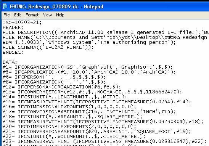Click line #14 IFCSIUNIT LENGTHUNIT
This screenshot has width=209, height=146.
point(65,97)
